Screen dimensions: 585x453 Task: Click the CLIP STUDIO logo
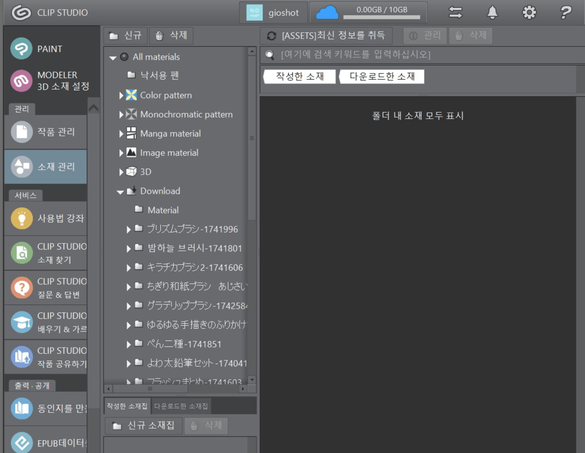21,13
